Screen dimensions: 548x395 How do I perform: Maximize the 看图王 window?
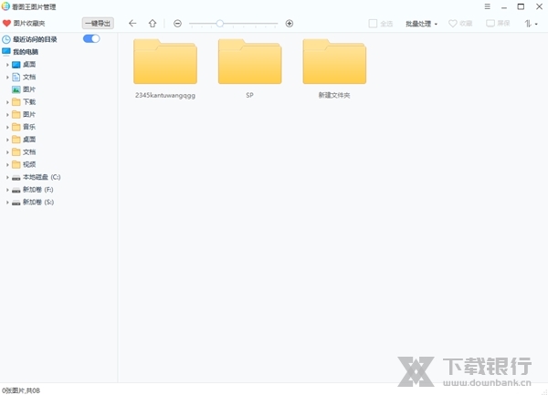tap(521, 6)
